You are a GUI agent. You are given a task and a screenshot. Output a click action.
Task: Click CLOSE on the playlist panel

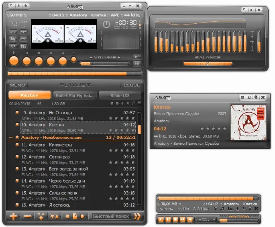[132, 85]
